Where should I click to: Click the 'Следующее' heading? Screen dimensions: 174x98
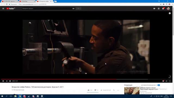coord(128,85)
